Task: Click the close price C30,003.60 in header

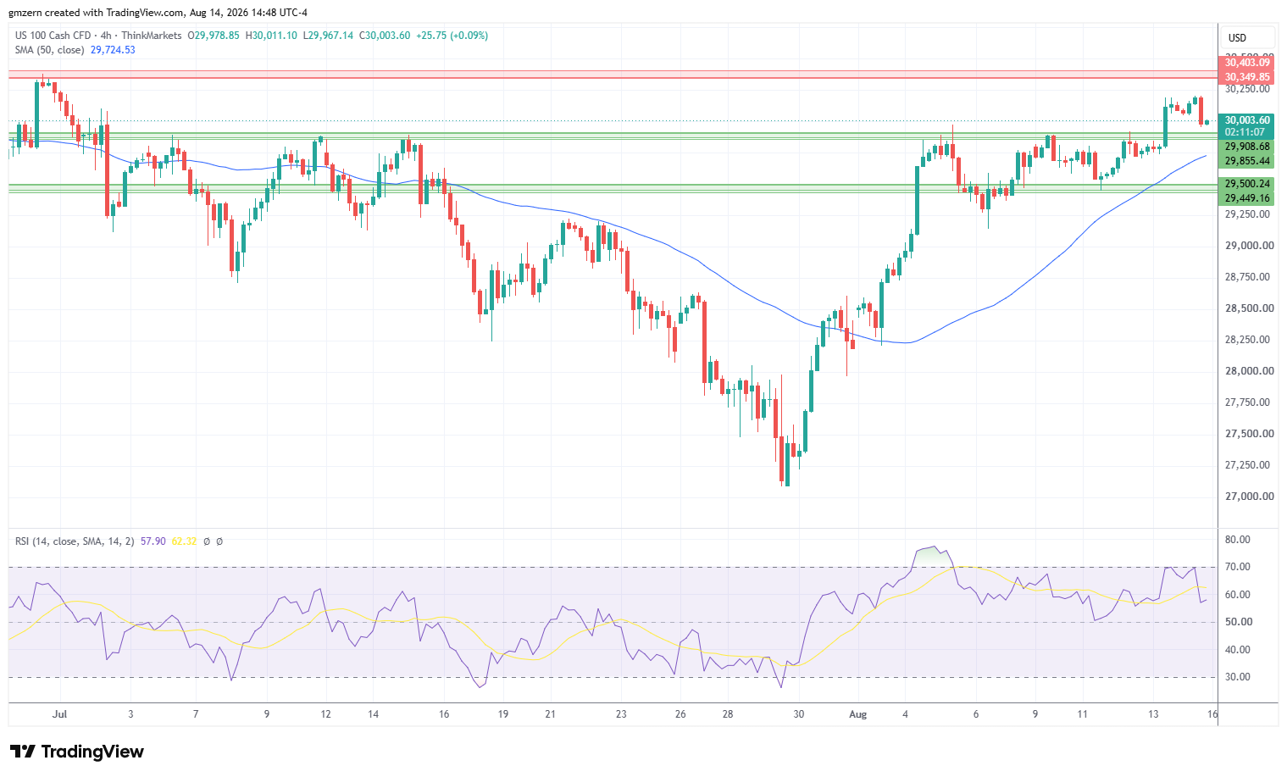Action: [x=385, y=36]
